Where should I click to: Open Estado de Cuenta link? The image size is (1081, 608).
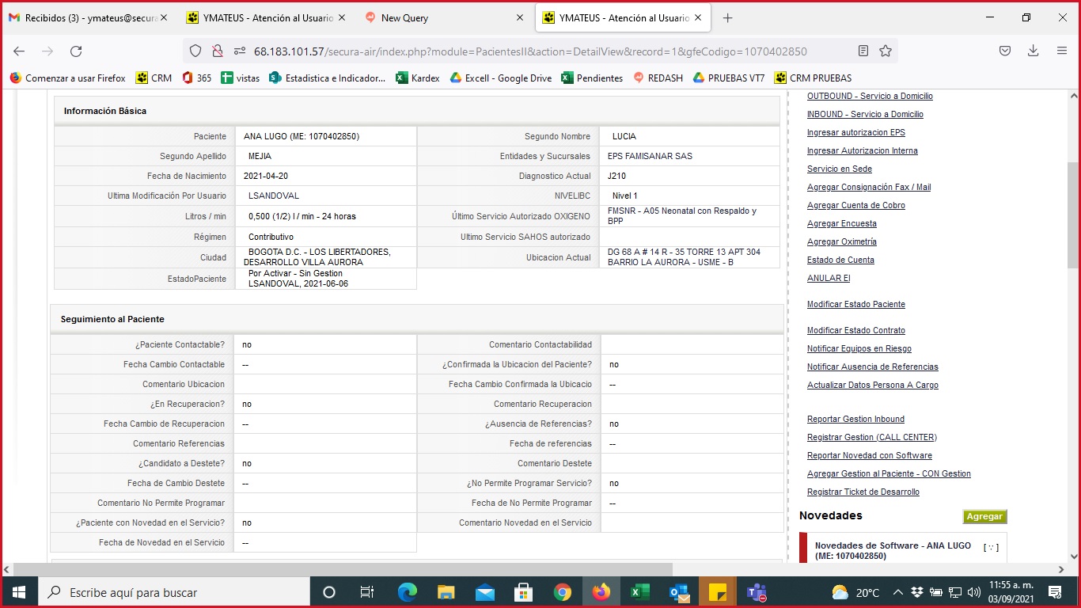[840, 260]
